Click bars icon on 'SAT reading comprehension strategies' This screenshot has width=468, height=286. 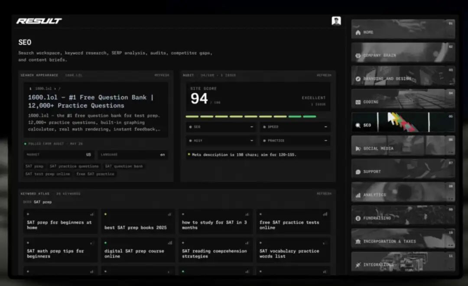pos(247,243)
